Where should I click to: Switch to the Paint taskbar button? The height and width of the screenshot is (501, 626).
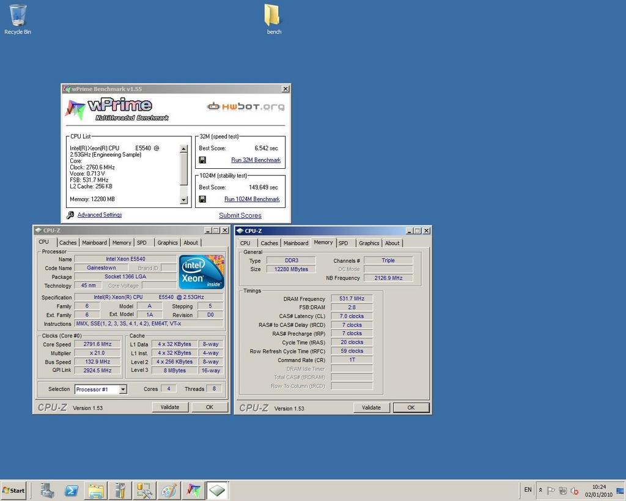coord(169,490)
